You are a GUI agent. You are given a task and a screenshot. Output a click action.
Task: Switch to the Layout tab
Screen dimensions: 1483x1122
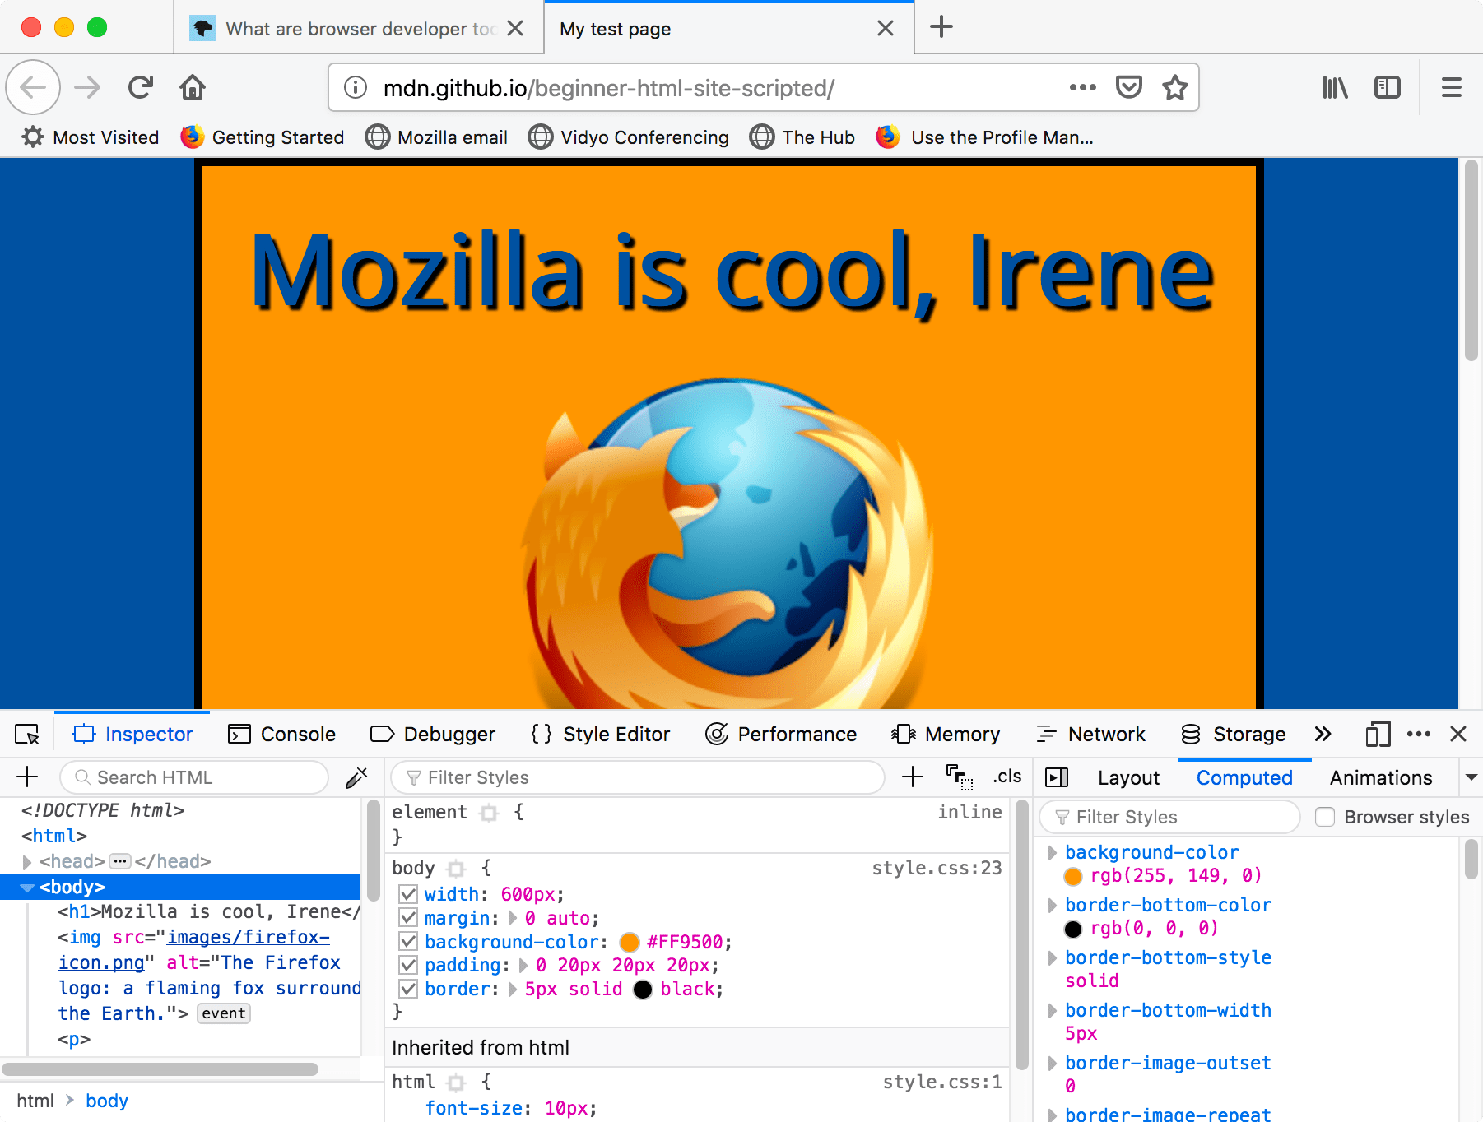point(1127,777)
